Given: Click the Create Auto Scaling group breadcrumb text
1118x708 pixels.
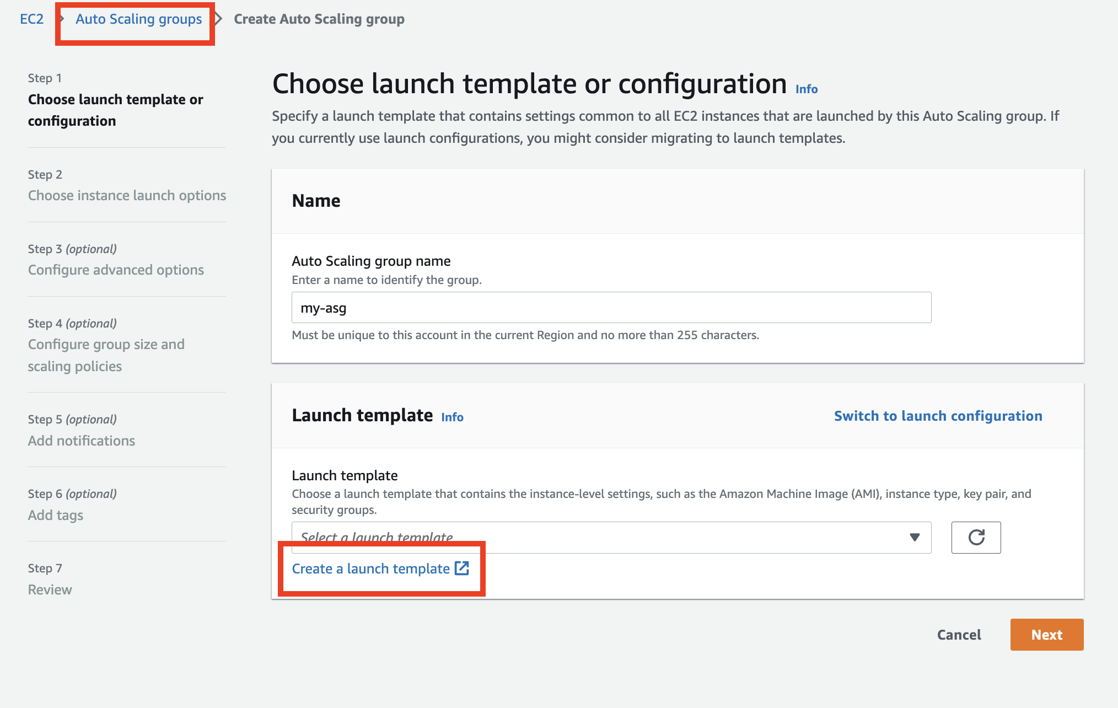Looking at the screenshot, I should 319,19.
